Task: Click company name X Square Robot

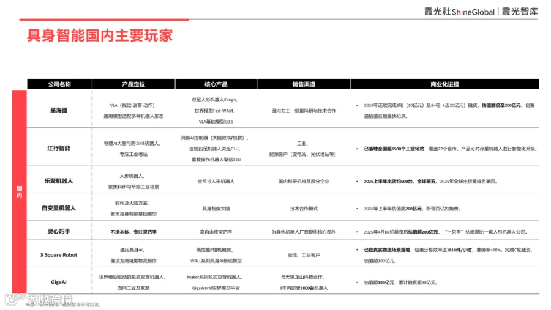Action: [59, 255]
